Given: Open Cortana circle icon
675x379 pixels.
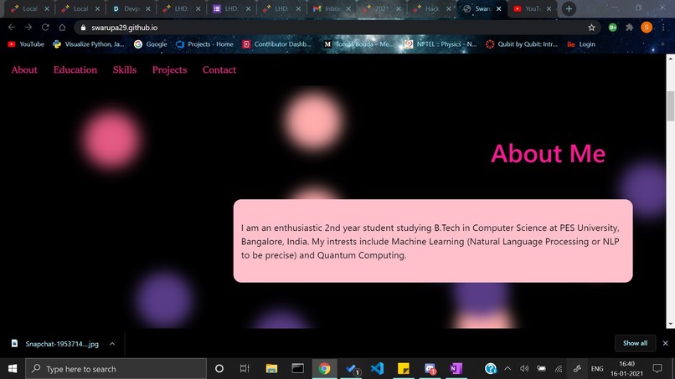Looking at the screenshot, I should [x=219, y=369].
